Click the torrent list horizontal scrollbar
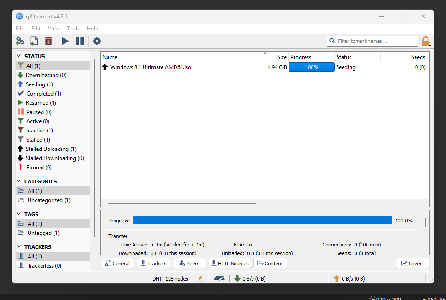Viewport: 446px width, 300px height. 182,203
